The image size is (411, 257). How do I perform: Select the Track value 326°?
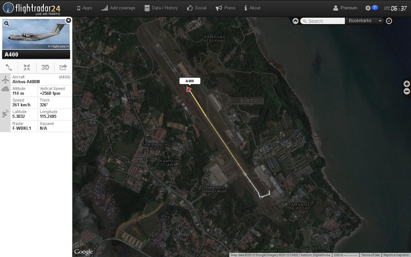(x=44, y=105)
